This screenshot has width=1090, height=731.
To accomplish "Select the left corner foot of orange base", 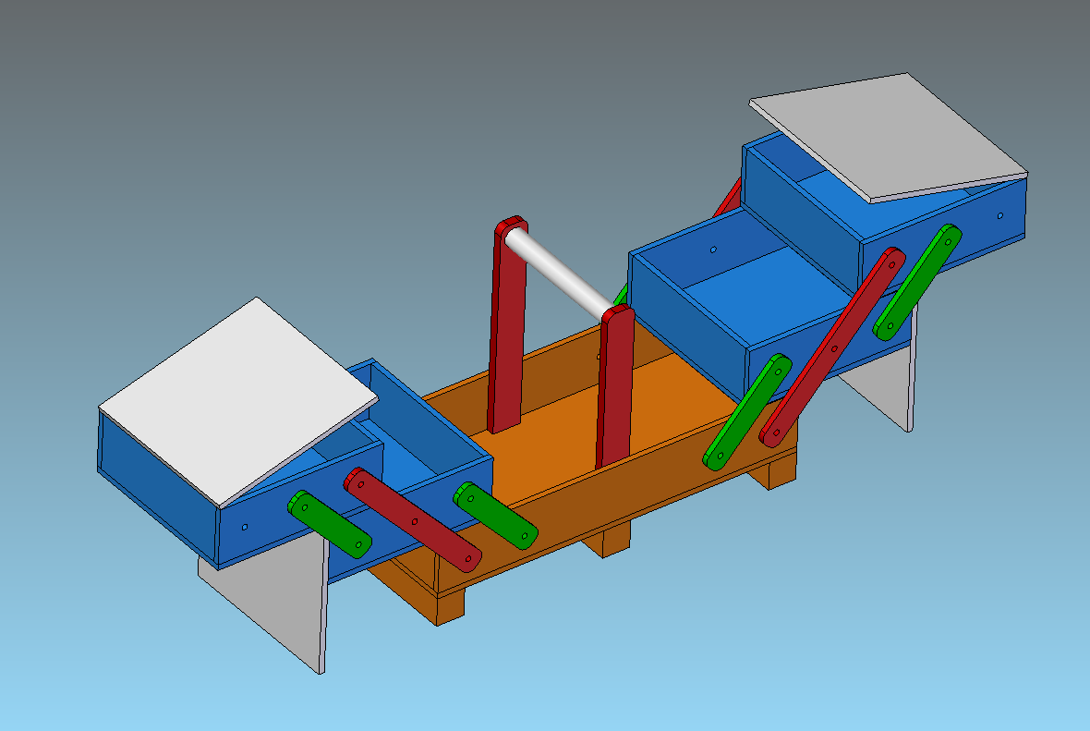I will (x=449, y=606).
